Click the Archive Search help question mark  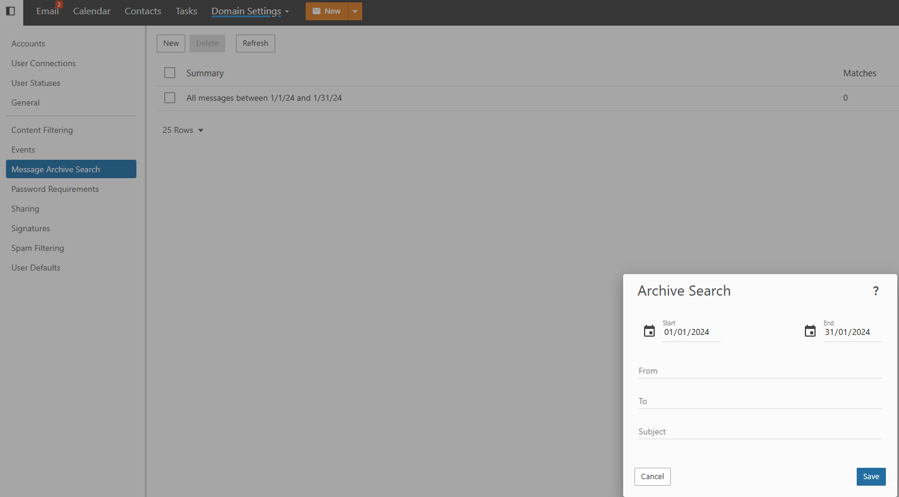pos(875,291)
